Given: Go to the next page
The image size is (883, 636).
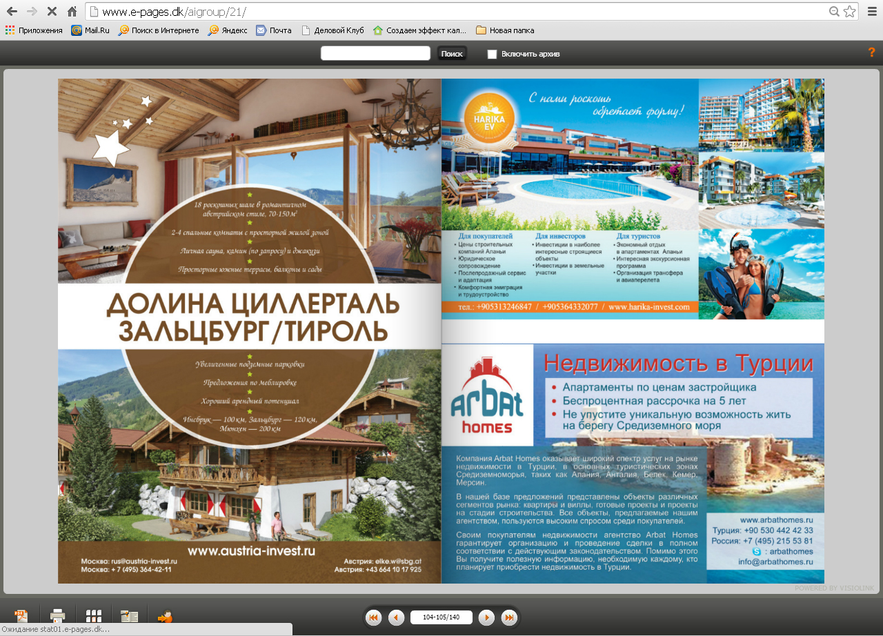Looking at the screenshot, I should tap(486, 617).
